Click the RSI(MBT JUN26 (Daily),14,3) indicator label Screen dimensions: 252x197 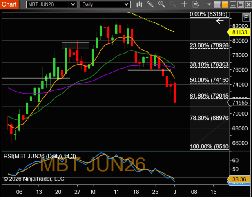point(40,156)
